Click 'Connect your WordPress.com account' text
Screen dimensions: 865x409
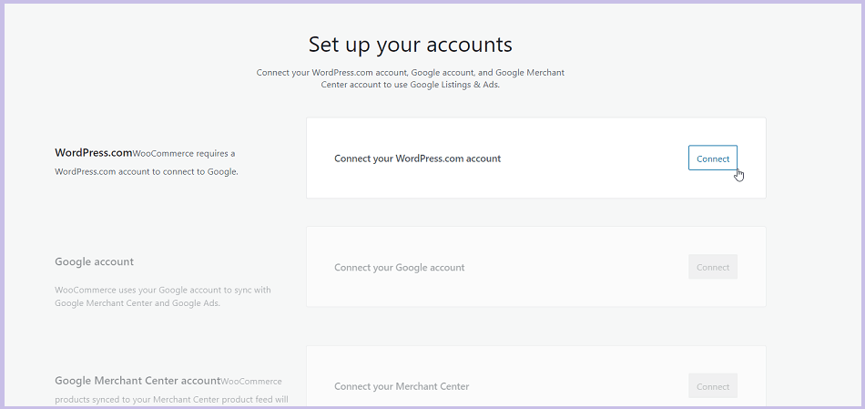pyautogui.click(x=418, y=158)
